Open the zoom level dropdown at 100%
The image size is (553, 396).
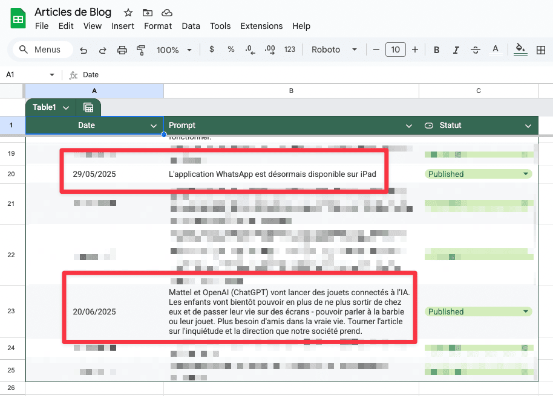click(x=174, y=50)
